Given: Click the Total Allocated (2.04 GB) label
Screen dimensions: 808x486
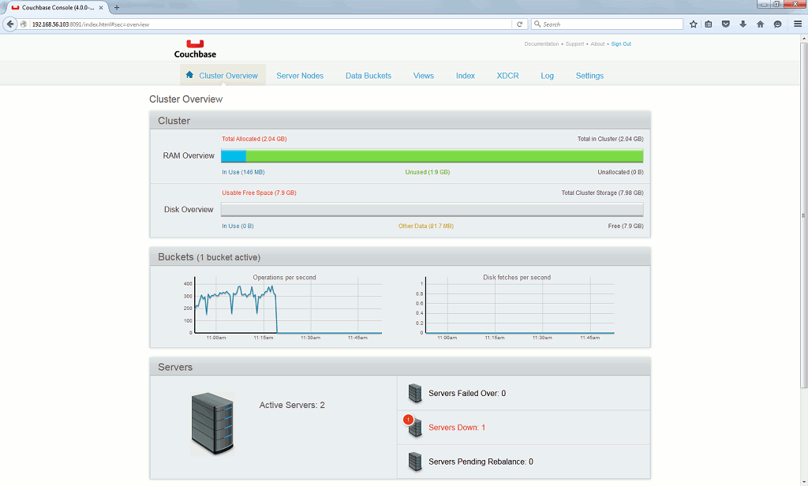Looking at the screenshot, I should coord(254,139).
